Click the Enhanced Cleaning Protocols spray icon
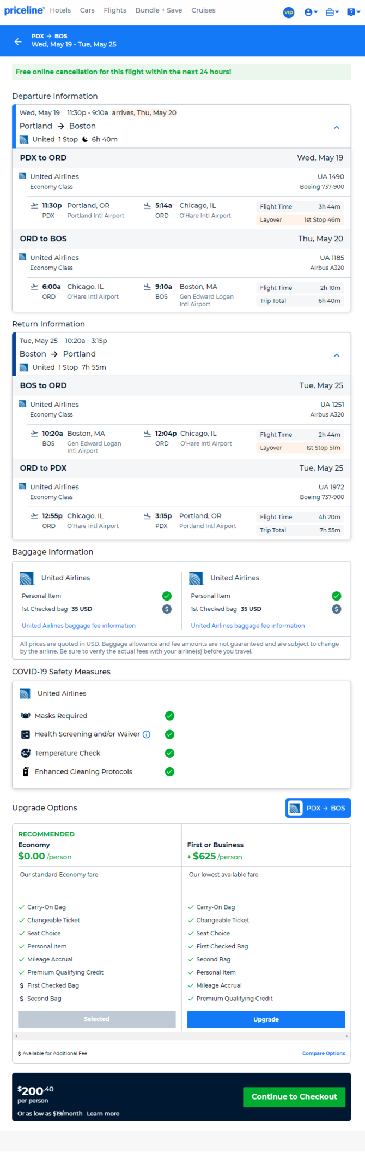Image resolution: width=365 pixels, height=1152 pixels. [x=26, y=771]
